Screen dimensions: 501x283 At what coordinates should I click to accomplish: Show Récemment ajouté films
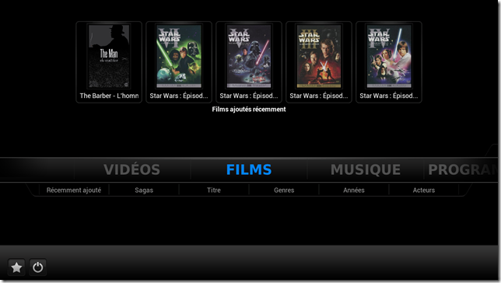74,190
